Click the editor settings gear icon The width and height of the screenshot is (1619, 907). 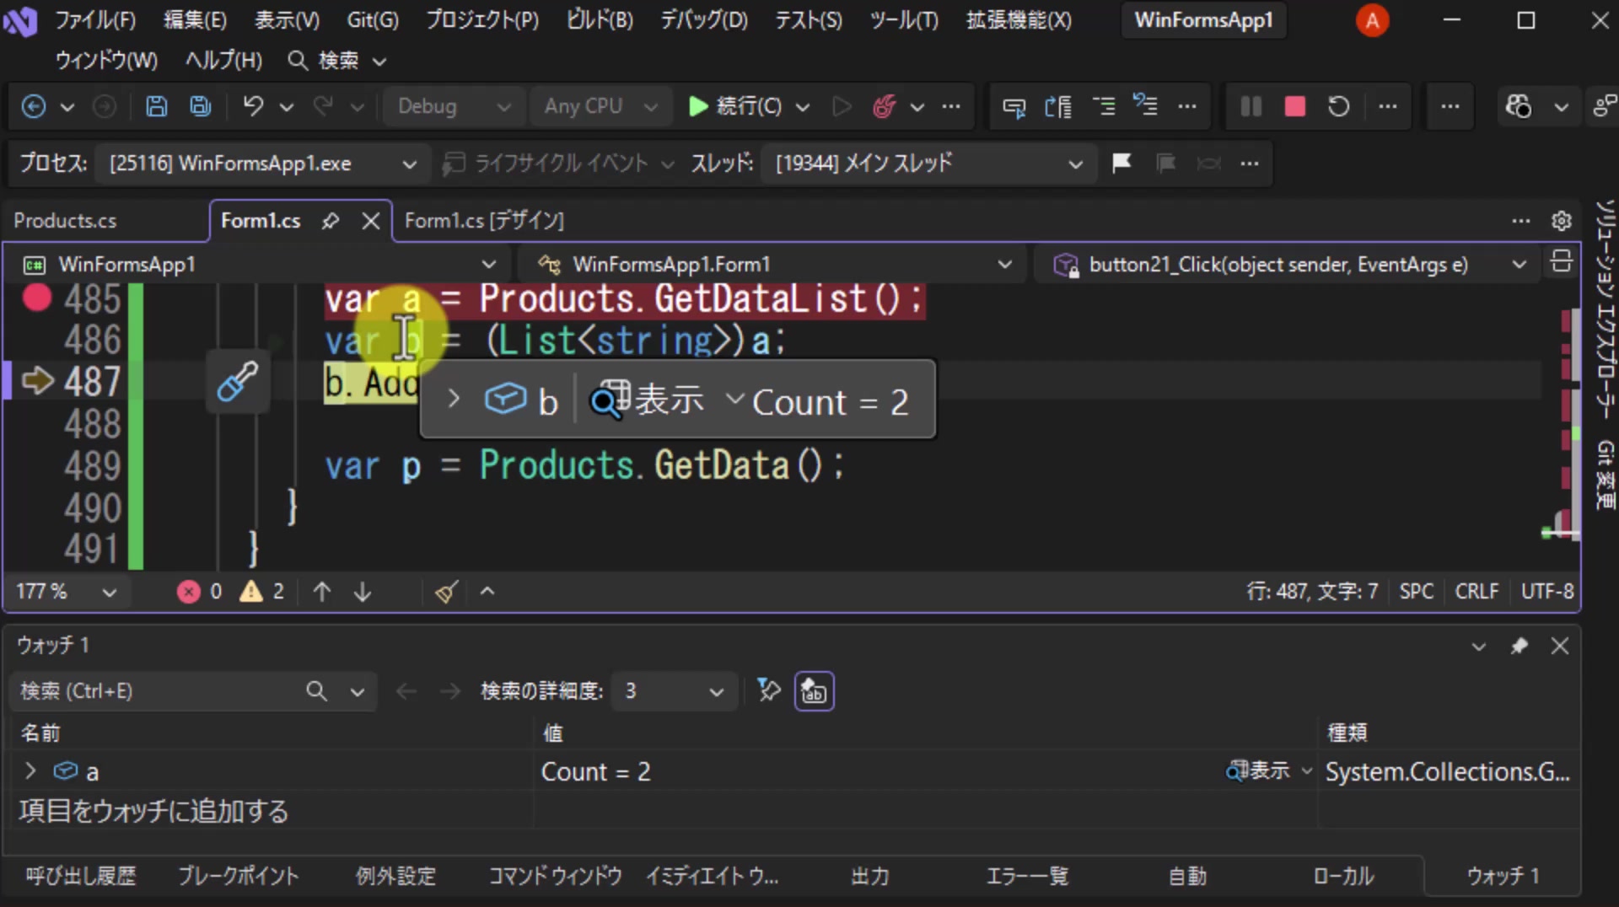(1561, 220)
